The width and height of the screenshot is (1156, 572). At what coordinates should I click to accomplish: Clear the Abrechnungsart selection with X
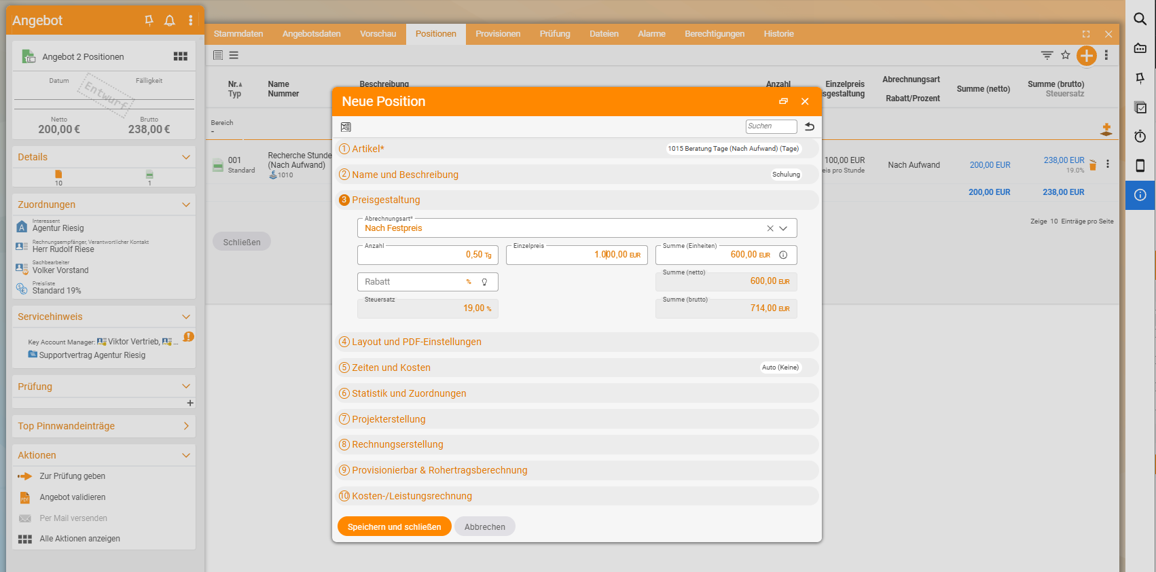click(770, 228)
